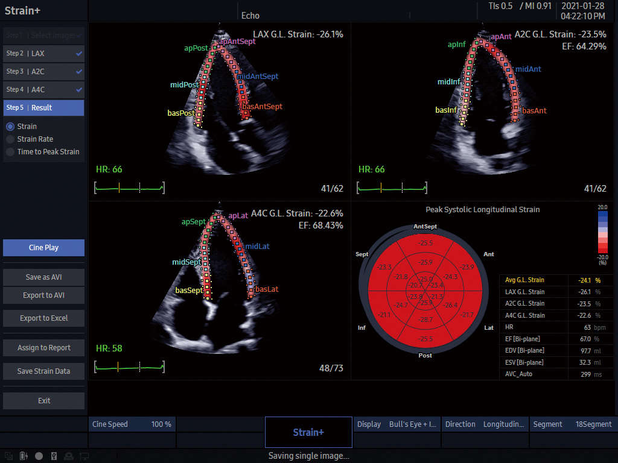
Task: Click the screen transfer icon in status bar
Action: pyautogui.click(x=8, y=456)
